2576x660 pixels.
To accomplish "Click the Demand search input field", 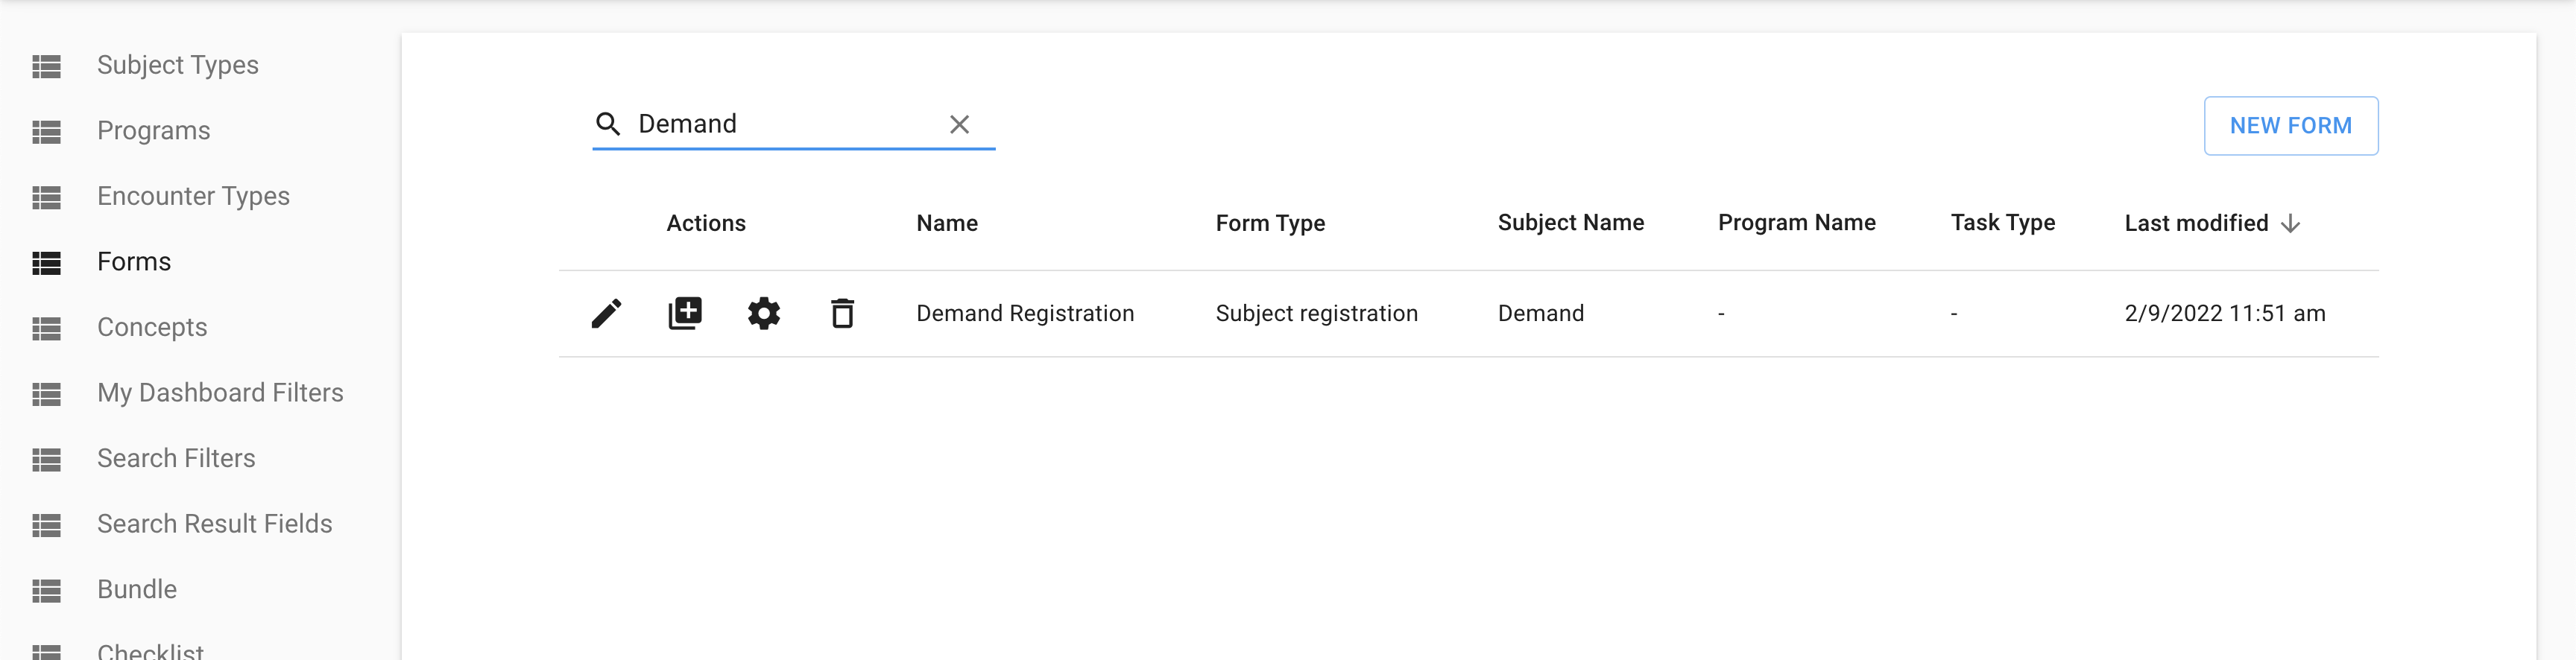I will 785,124.
